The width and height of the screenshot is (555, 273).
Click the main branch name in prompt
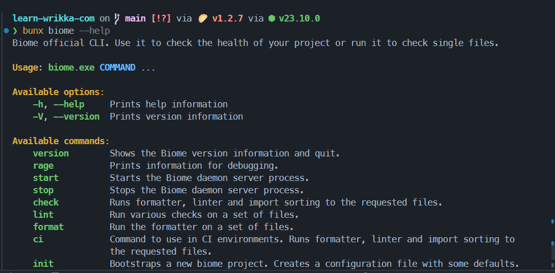pos(135,18)
